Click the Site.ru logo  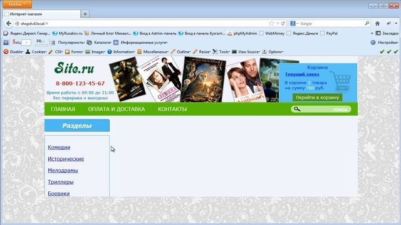(x=74, y=68)
